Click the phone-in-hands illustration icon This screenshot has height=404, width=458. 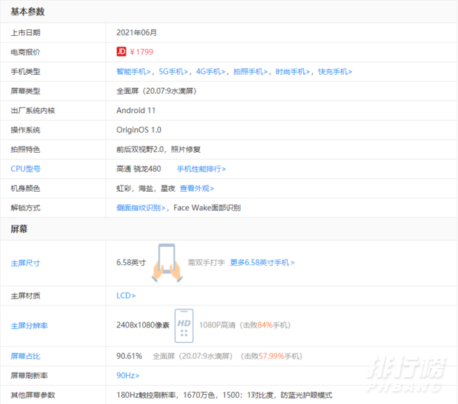tap(167, 263)
